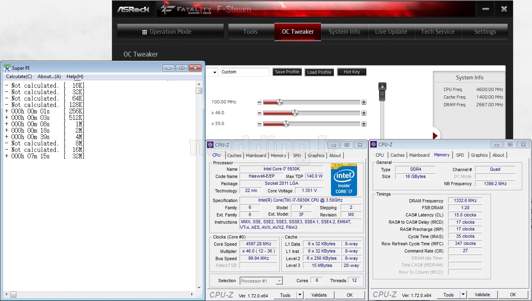This screenshot has height=301, width=532.
Task: Click the DRAM Frequency value 1332.6 MHz
Action: coord(465,200)
